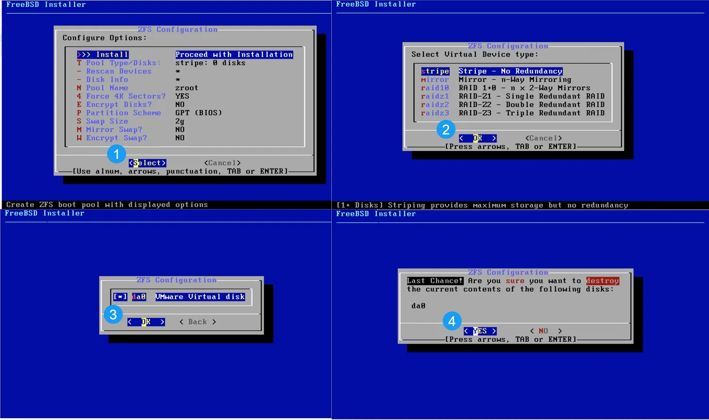Screen dimensions: 709x420
Task: Click NO in Last Chance dialog
Action: coord(546,331)
